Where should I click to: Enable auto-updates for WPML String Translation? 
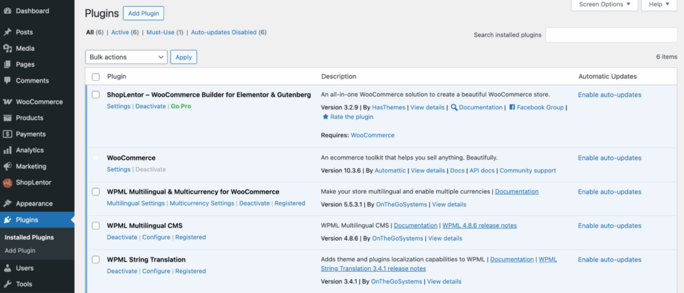pos(609,260)
